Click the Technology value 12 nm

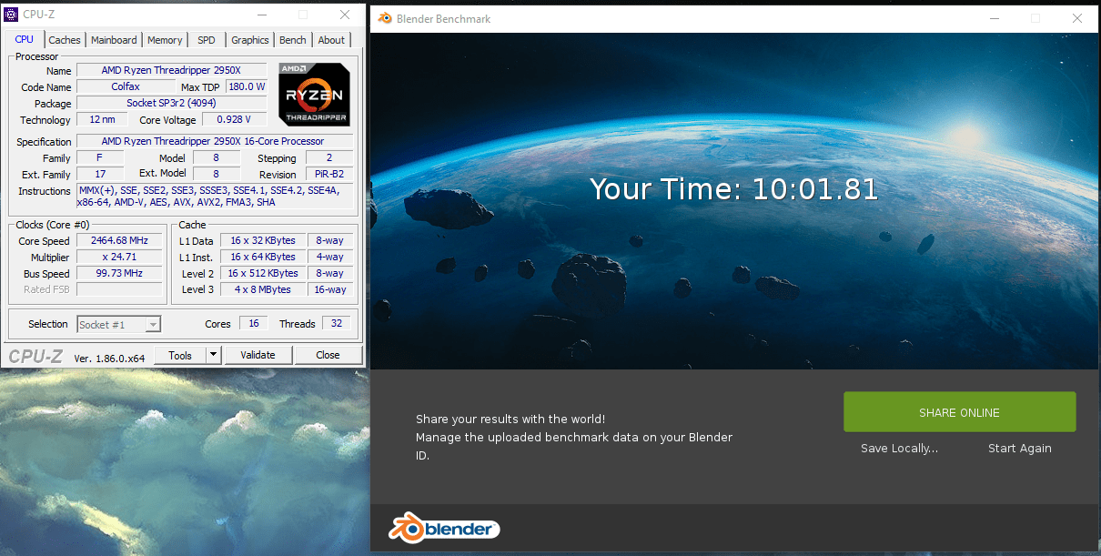pyautogui.click(x=102, y=119)
